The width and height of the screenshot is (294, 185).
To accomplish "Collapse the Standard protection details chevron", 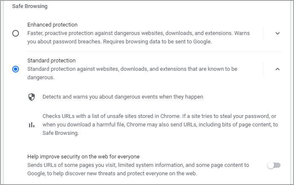I will point(278,69).
